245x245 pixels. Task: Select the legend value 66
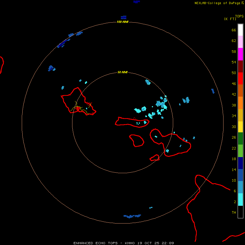(x=234, y=30)
